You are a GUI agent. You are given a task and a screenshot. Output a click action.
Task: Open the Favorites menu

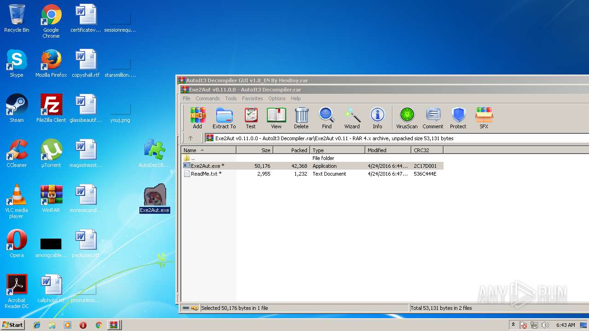253,98
